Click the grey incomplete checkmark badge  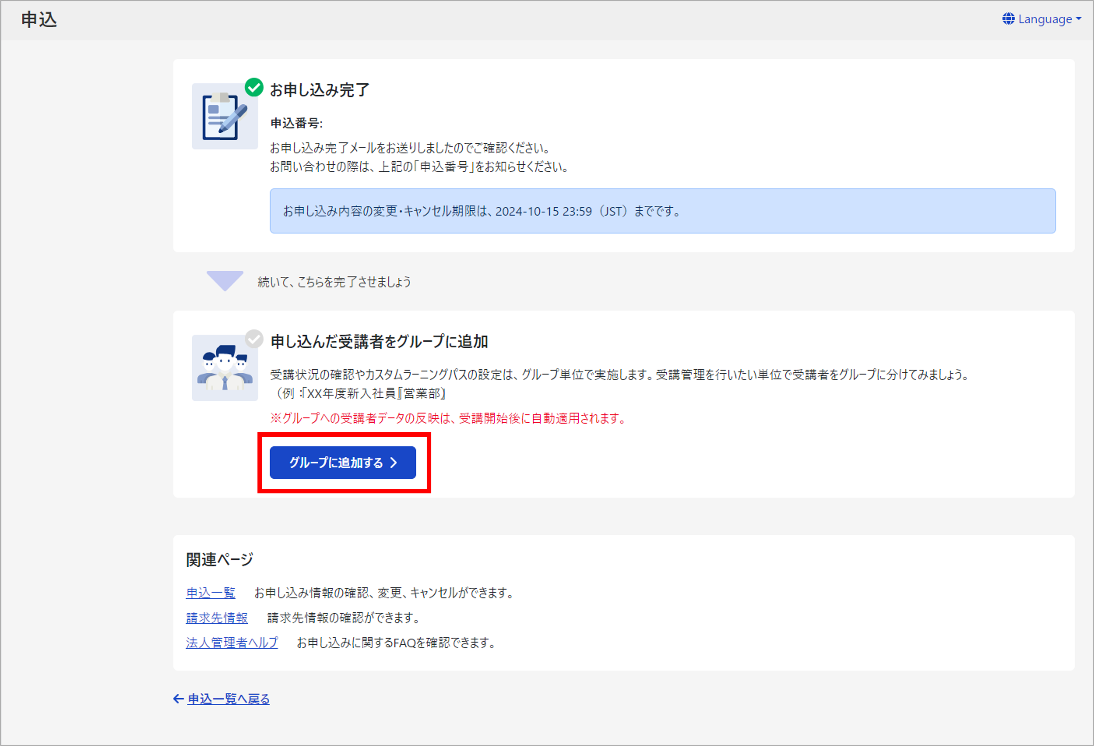pyautogui.click(x=254, y=339)
